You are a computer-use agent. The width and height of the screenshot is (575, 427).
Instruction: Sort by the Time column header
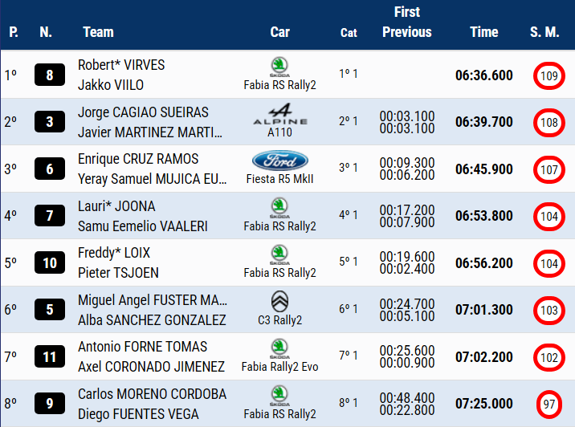pos(484,32)
